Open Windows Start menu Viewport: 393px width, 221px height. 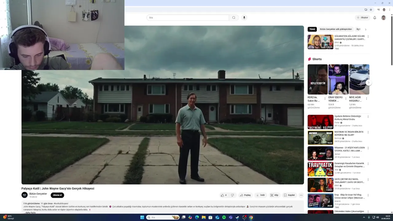142,217
